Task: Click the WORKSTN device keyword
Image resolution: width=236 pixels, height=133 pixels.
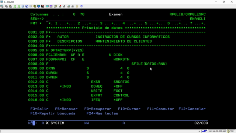Action: [x=121, y=59]
